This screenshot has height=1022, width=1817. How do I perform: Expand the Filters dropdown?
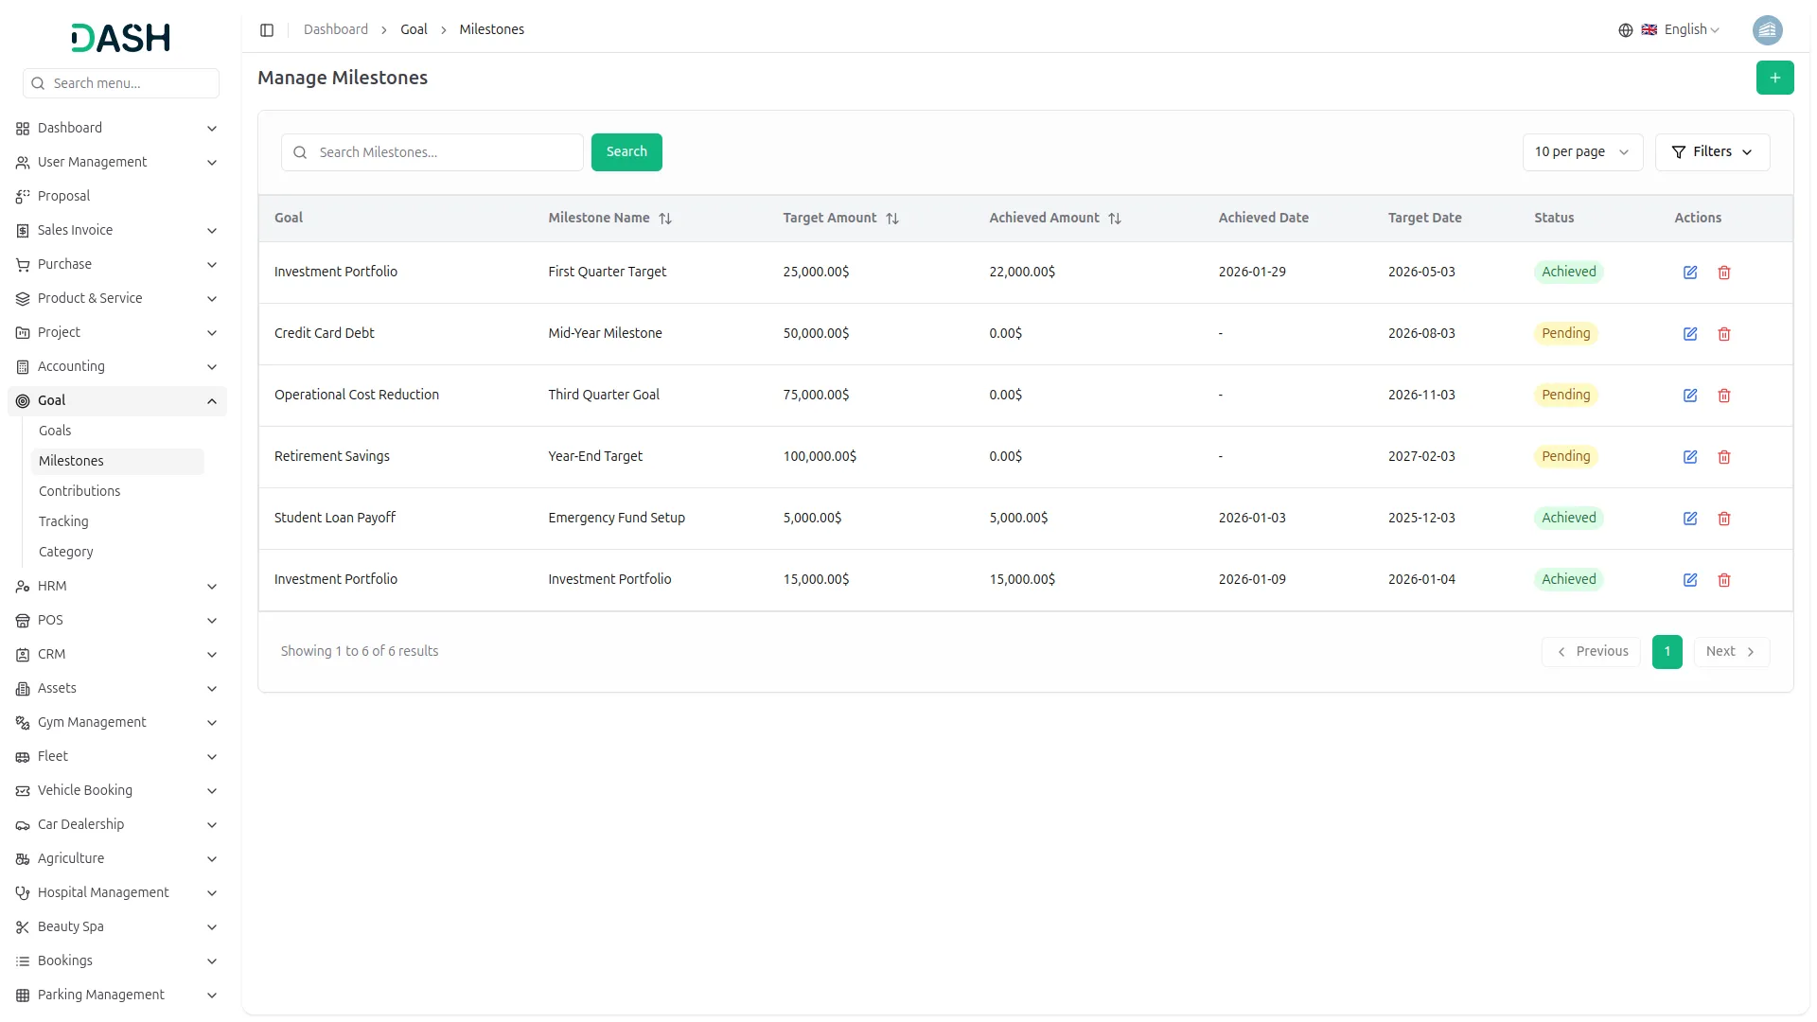click(1711, 152)
